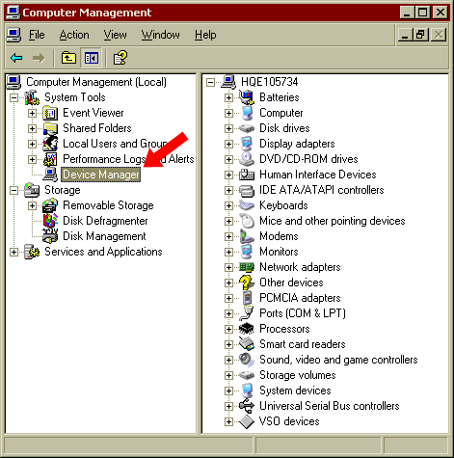This screenshot has width=454, height=458.
Task: Click the Display adapters icon
Action: pyautogui.click(x=247, y=144)
